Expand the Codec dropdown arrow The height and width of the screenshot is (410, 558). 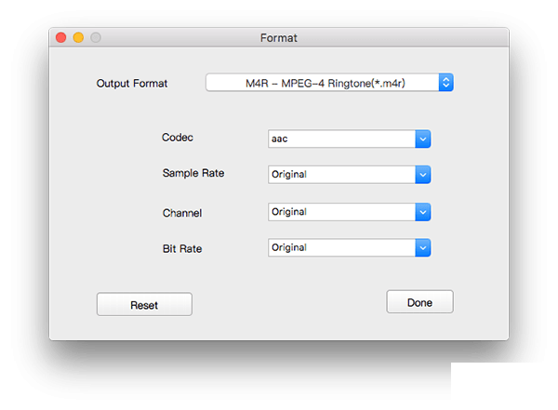click(x=423, y=139)
